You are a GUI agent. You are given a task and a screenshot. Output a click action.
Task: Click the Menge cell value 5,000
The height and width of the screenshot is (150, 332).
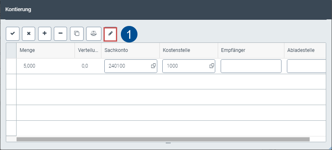[29, 66]
